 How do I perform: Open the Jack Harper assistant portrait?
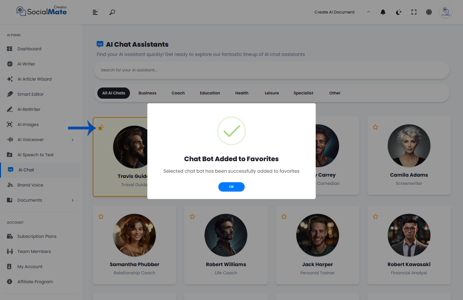pos(318,235)
